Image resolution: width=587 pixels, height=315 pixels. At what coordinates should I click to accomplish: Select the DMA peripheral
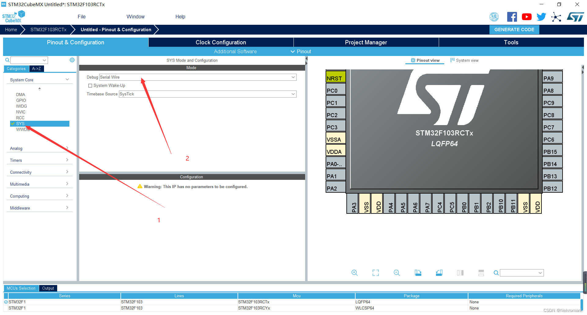point(20,94)
